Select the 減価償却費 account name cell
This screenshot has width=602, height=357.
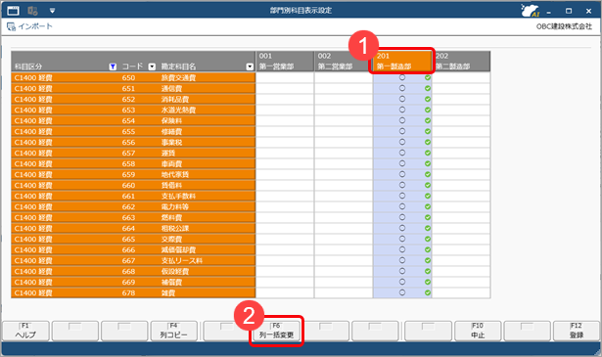207,249
